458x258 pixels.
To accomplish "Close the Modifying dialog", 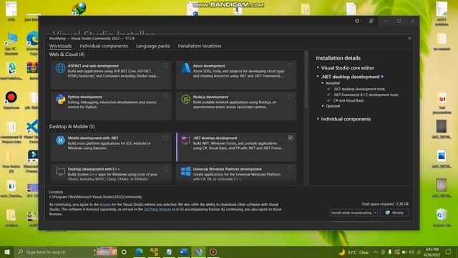I will (x=410, y=38).
